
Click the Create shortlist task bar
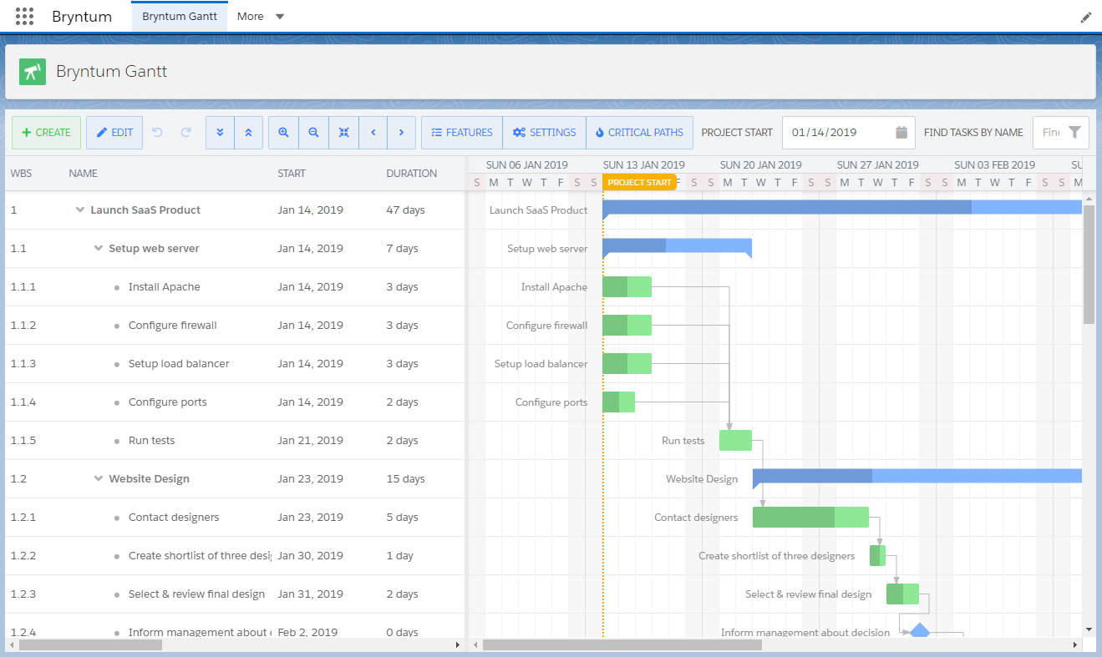(x=877, y=556)
